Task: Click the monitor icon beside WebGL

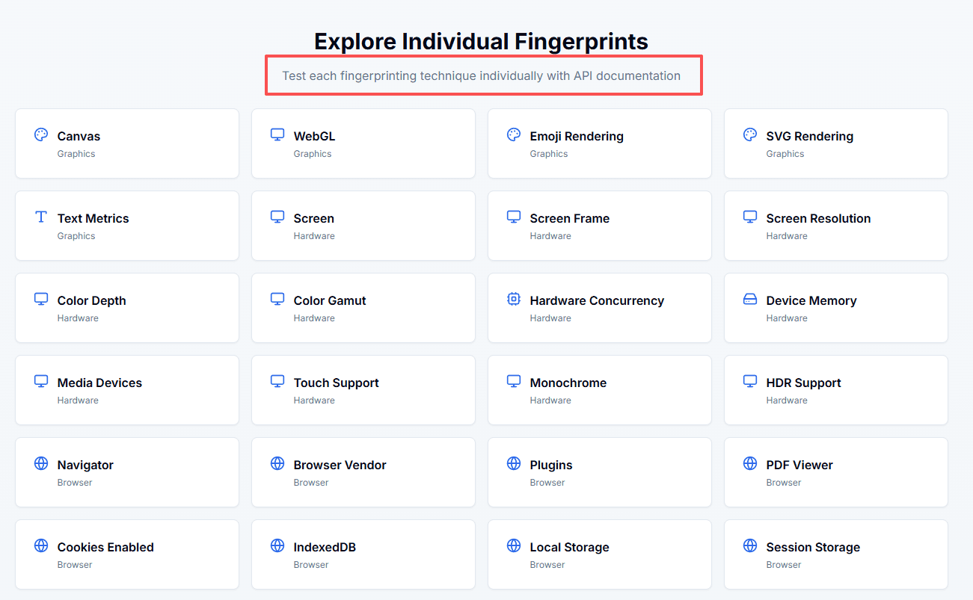Action: coord(277,134)
